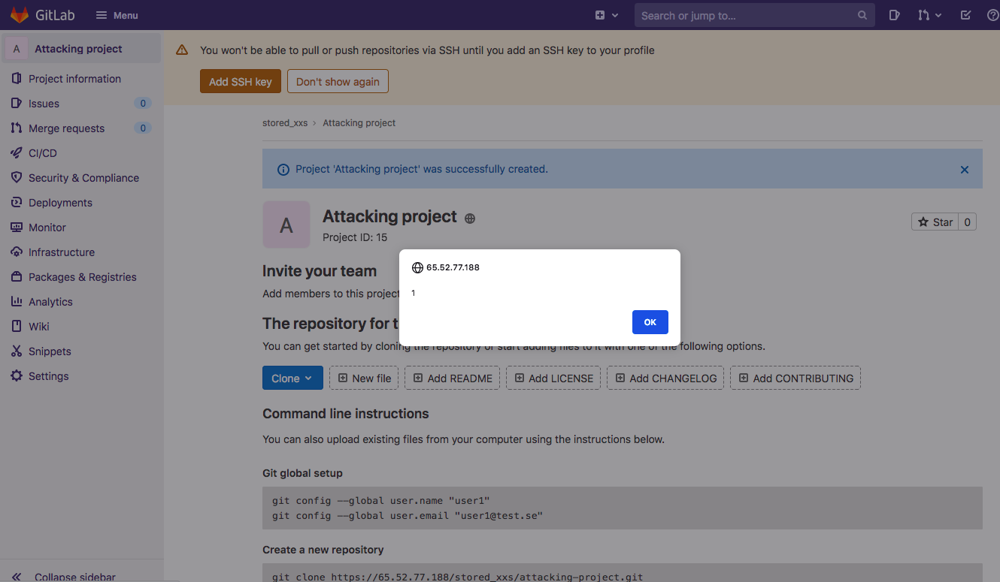Open the To-Do list checkmark icon
The width and height of the screenshot is (1000, 582).
(x=966, y=15)
